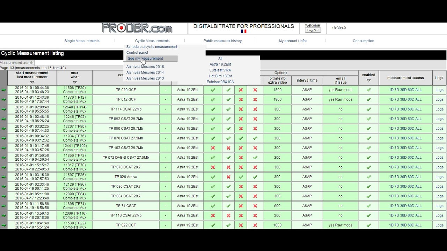Open Public measures history

coord(222,41)
